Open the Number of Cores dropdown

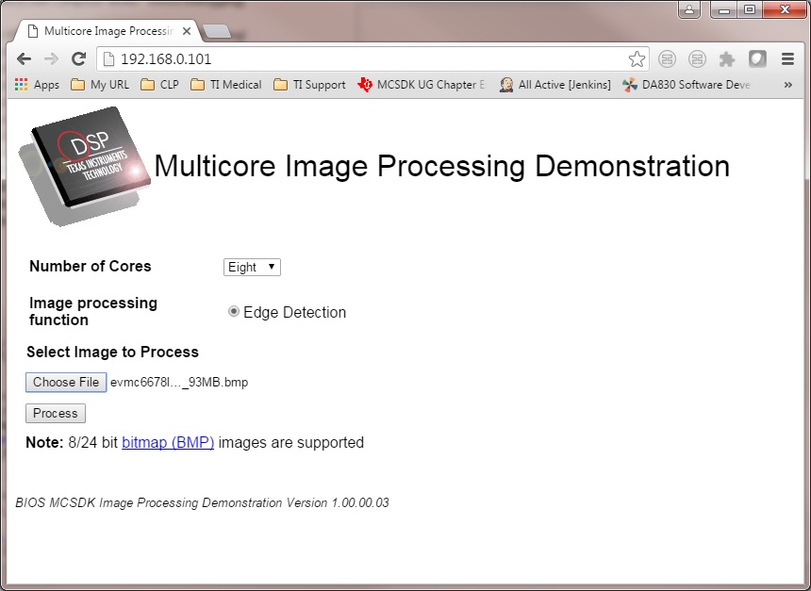coord(252,268)
